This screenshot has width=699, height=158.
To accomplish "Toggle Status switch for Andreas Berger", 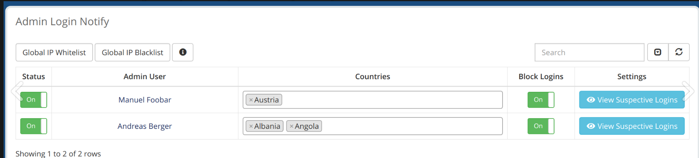I will pos(34,126).
